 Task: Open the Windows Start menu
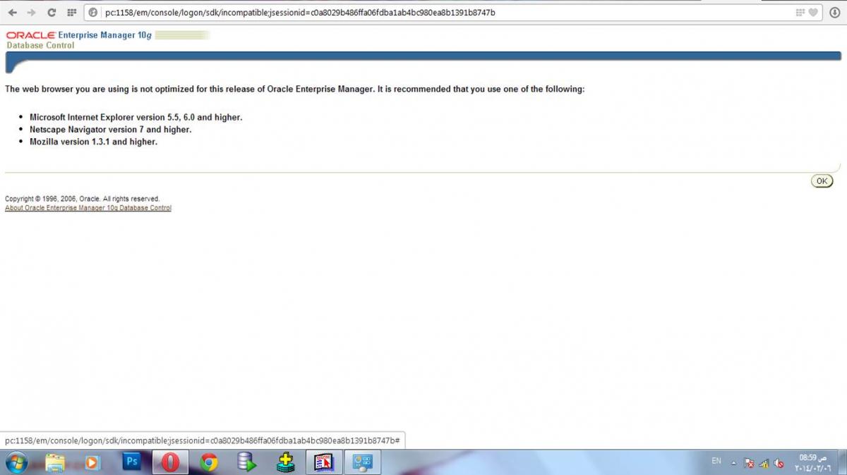click(x=16, y=462)
